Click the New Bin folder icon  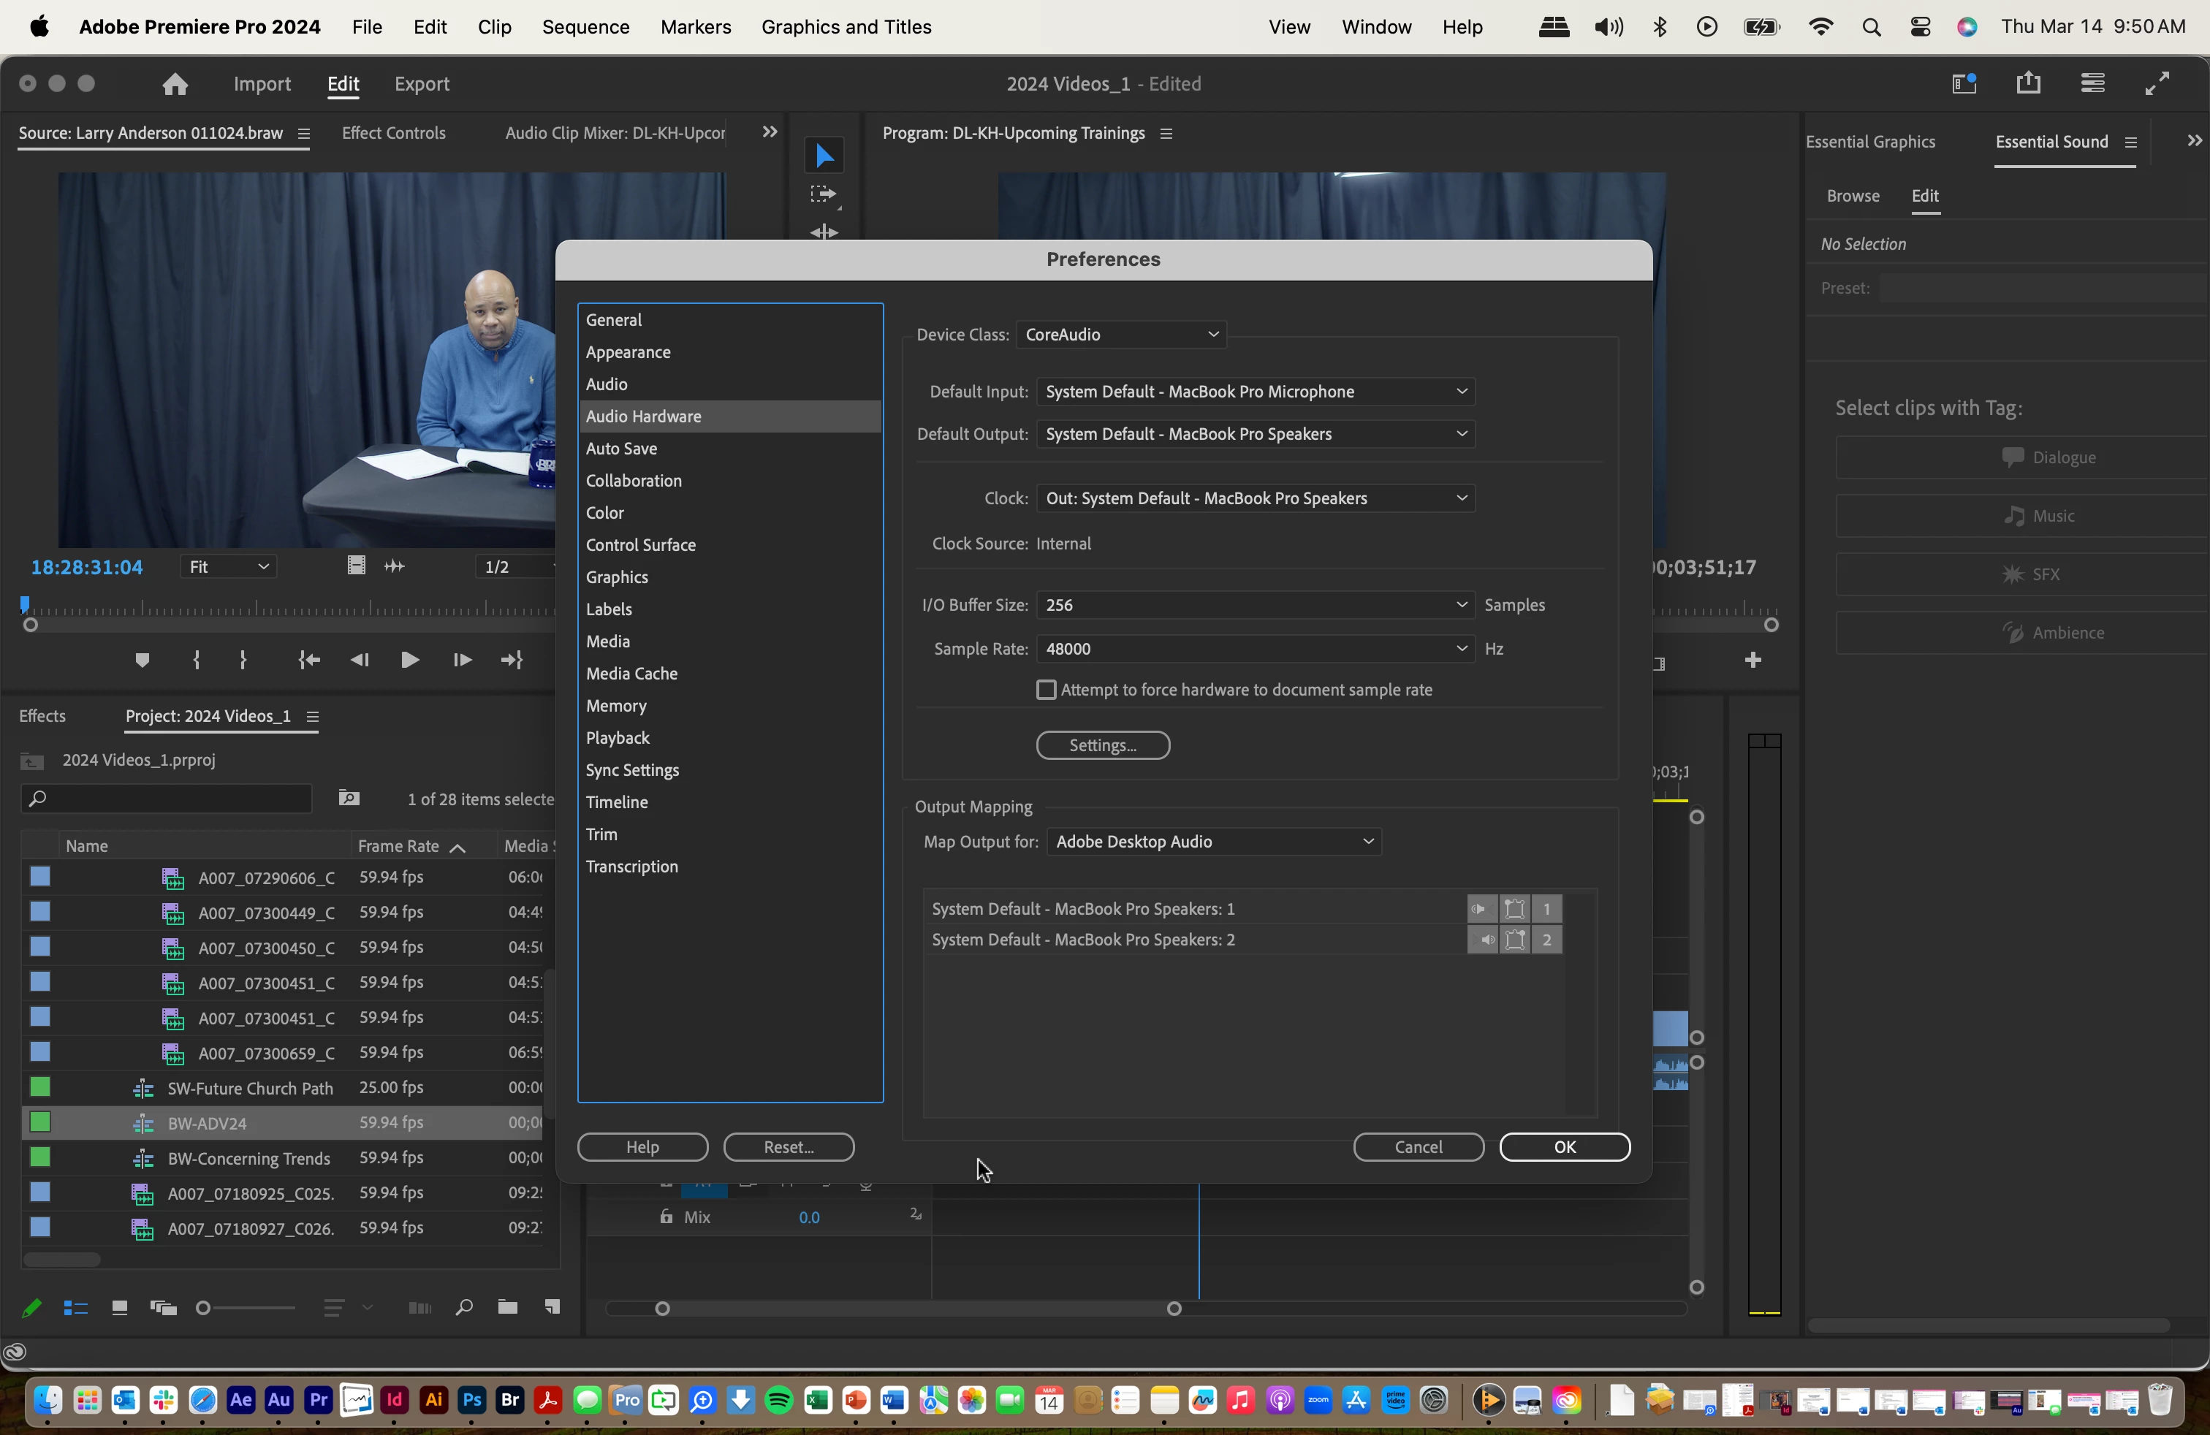pyautogui.click(x=507, y=1308)
